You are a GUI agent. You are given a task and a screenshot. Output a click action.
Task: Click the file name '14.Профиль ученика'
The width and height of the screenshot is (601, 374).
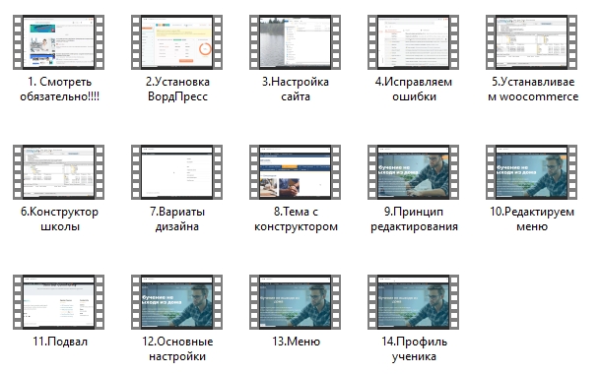coord(414,348)
